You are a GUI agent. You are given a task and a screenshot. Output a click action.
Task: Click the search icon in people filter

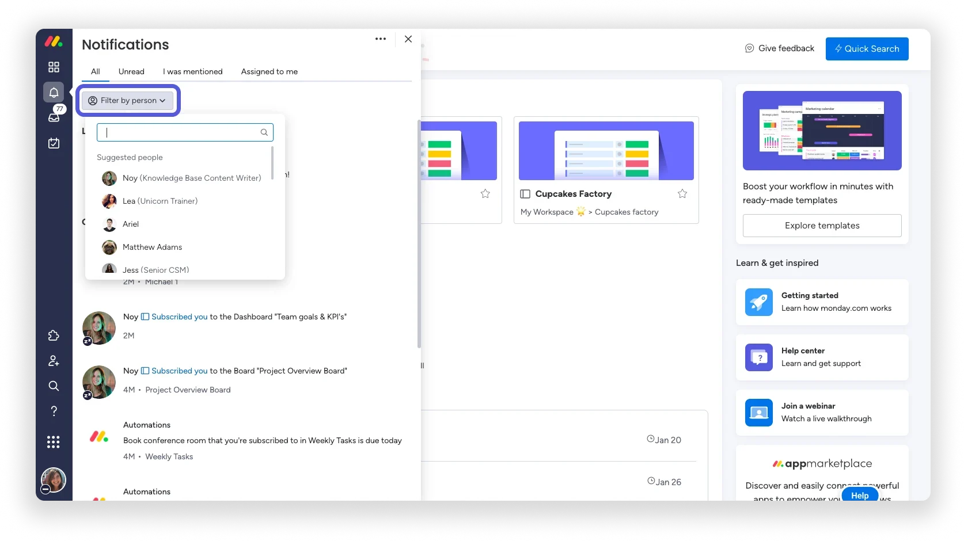[x=264, y=132]
